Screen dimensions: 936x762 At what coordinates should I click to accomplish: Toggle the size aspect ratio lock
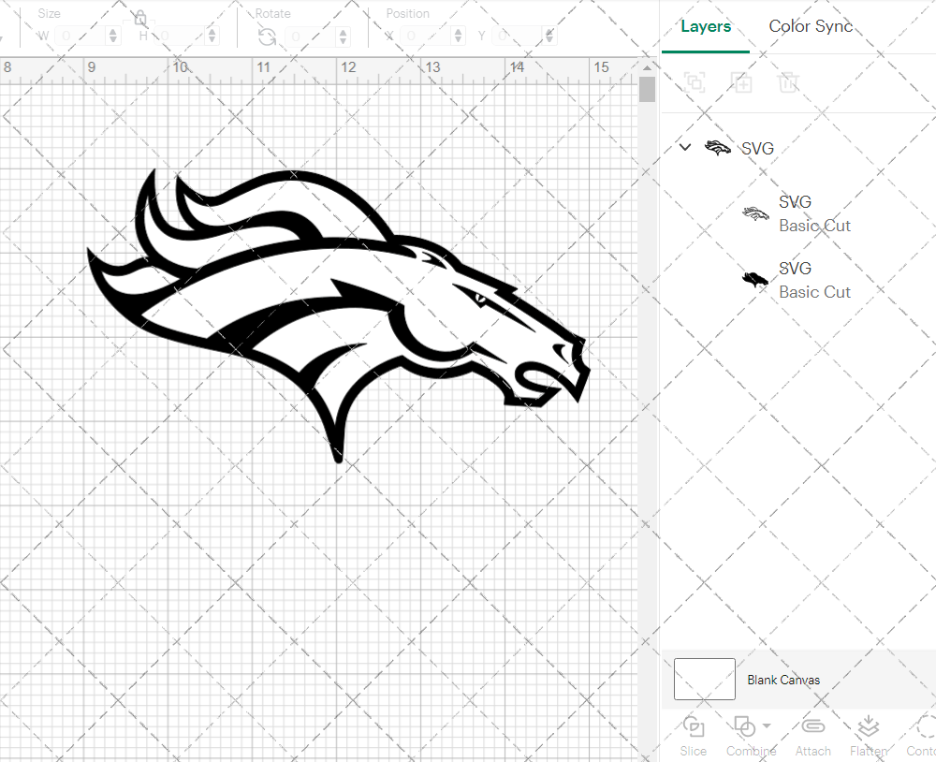[139, 19]
